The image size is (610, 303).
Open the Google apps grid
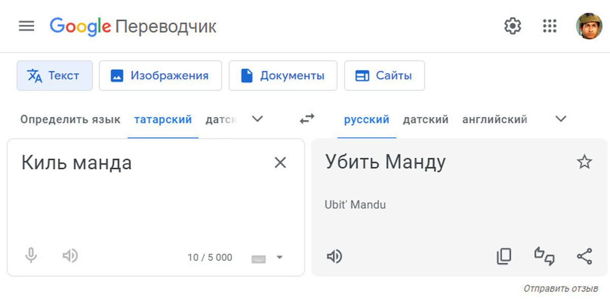tap(550, 26)
